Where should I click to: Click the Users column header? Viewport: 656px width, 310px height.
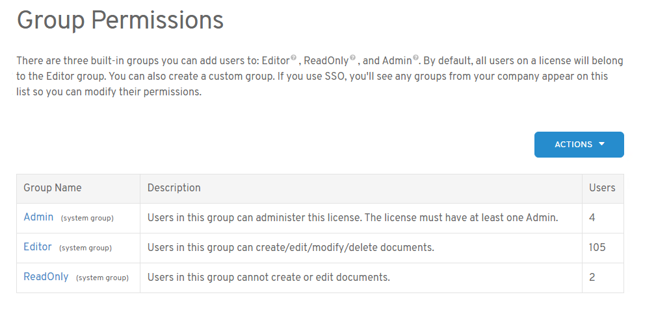pos(602,188)
